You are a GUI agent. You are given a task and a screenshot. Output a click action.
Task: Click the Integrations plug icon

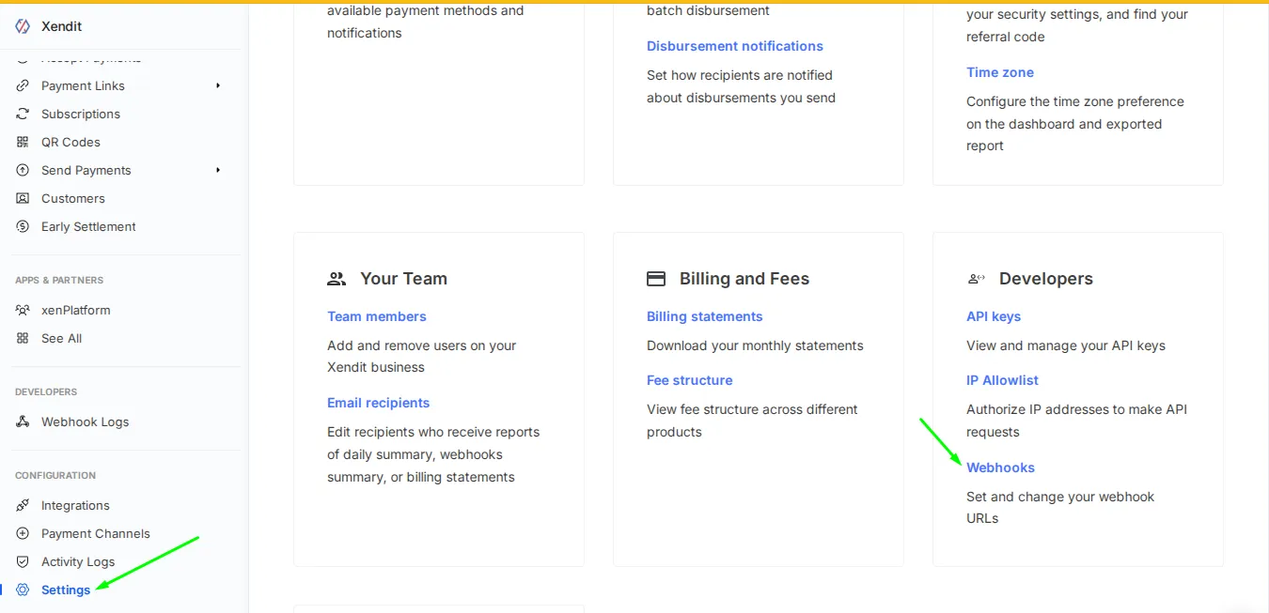point(23,505)
